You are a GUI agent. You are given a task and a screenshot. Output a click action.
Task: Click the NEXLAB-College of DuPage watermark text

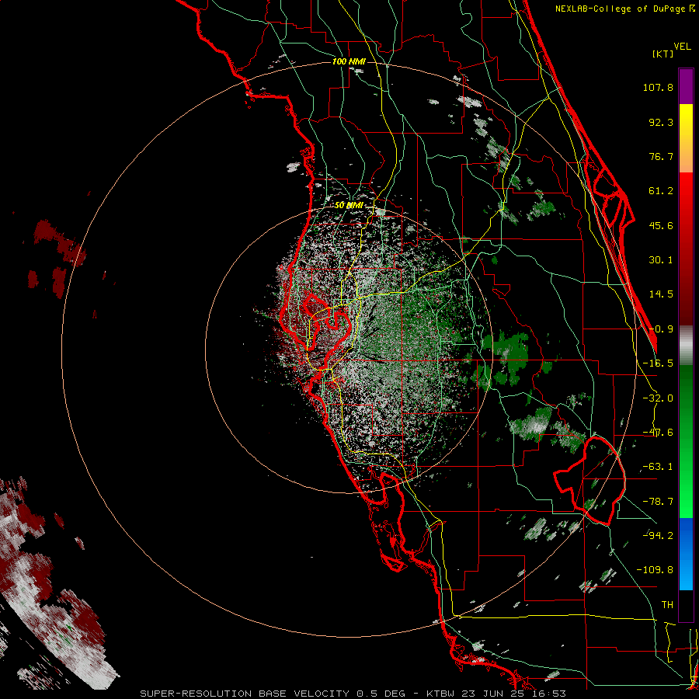tap(625, 9)
